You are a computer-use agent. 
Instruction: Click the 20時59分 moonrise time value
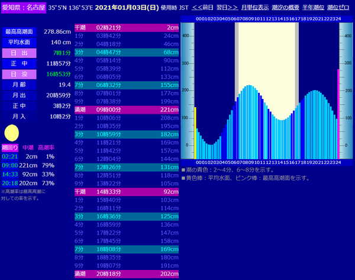[59, 95]
